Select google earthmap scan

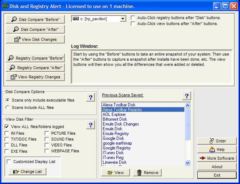[143, 143]
